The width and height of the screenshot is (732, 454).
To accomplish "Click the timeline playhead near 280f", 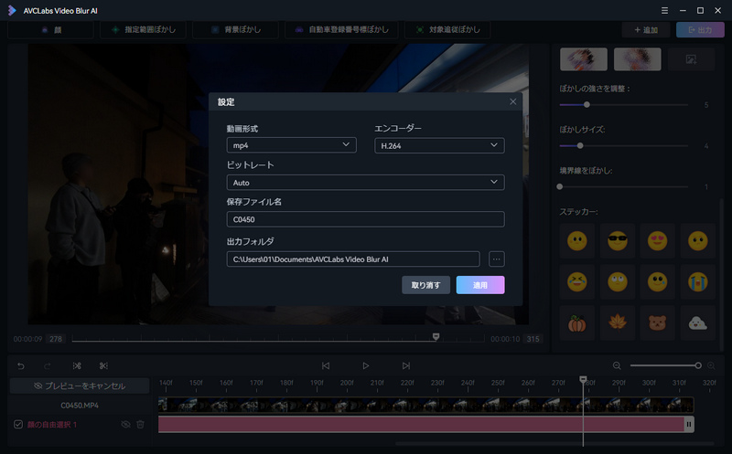I will (x=583, y=380).
